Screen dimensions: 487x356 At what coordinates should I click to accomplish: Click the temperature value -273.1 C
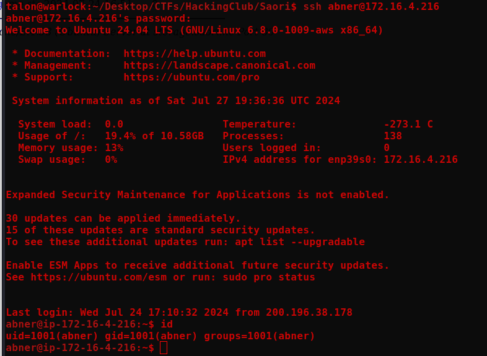point(408,124)
